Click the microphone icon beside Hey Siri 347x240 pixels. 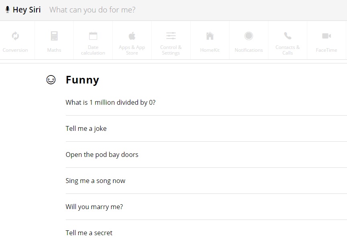8,10
